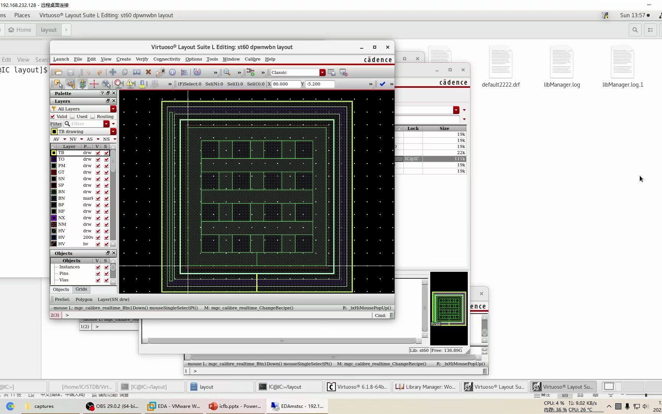Click the layout path button in file manager

[49, 30]
